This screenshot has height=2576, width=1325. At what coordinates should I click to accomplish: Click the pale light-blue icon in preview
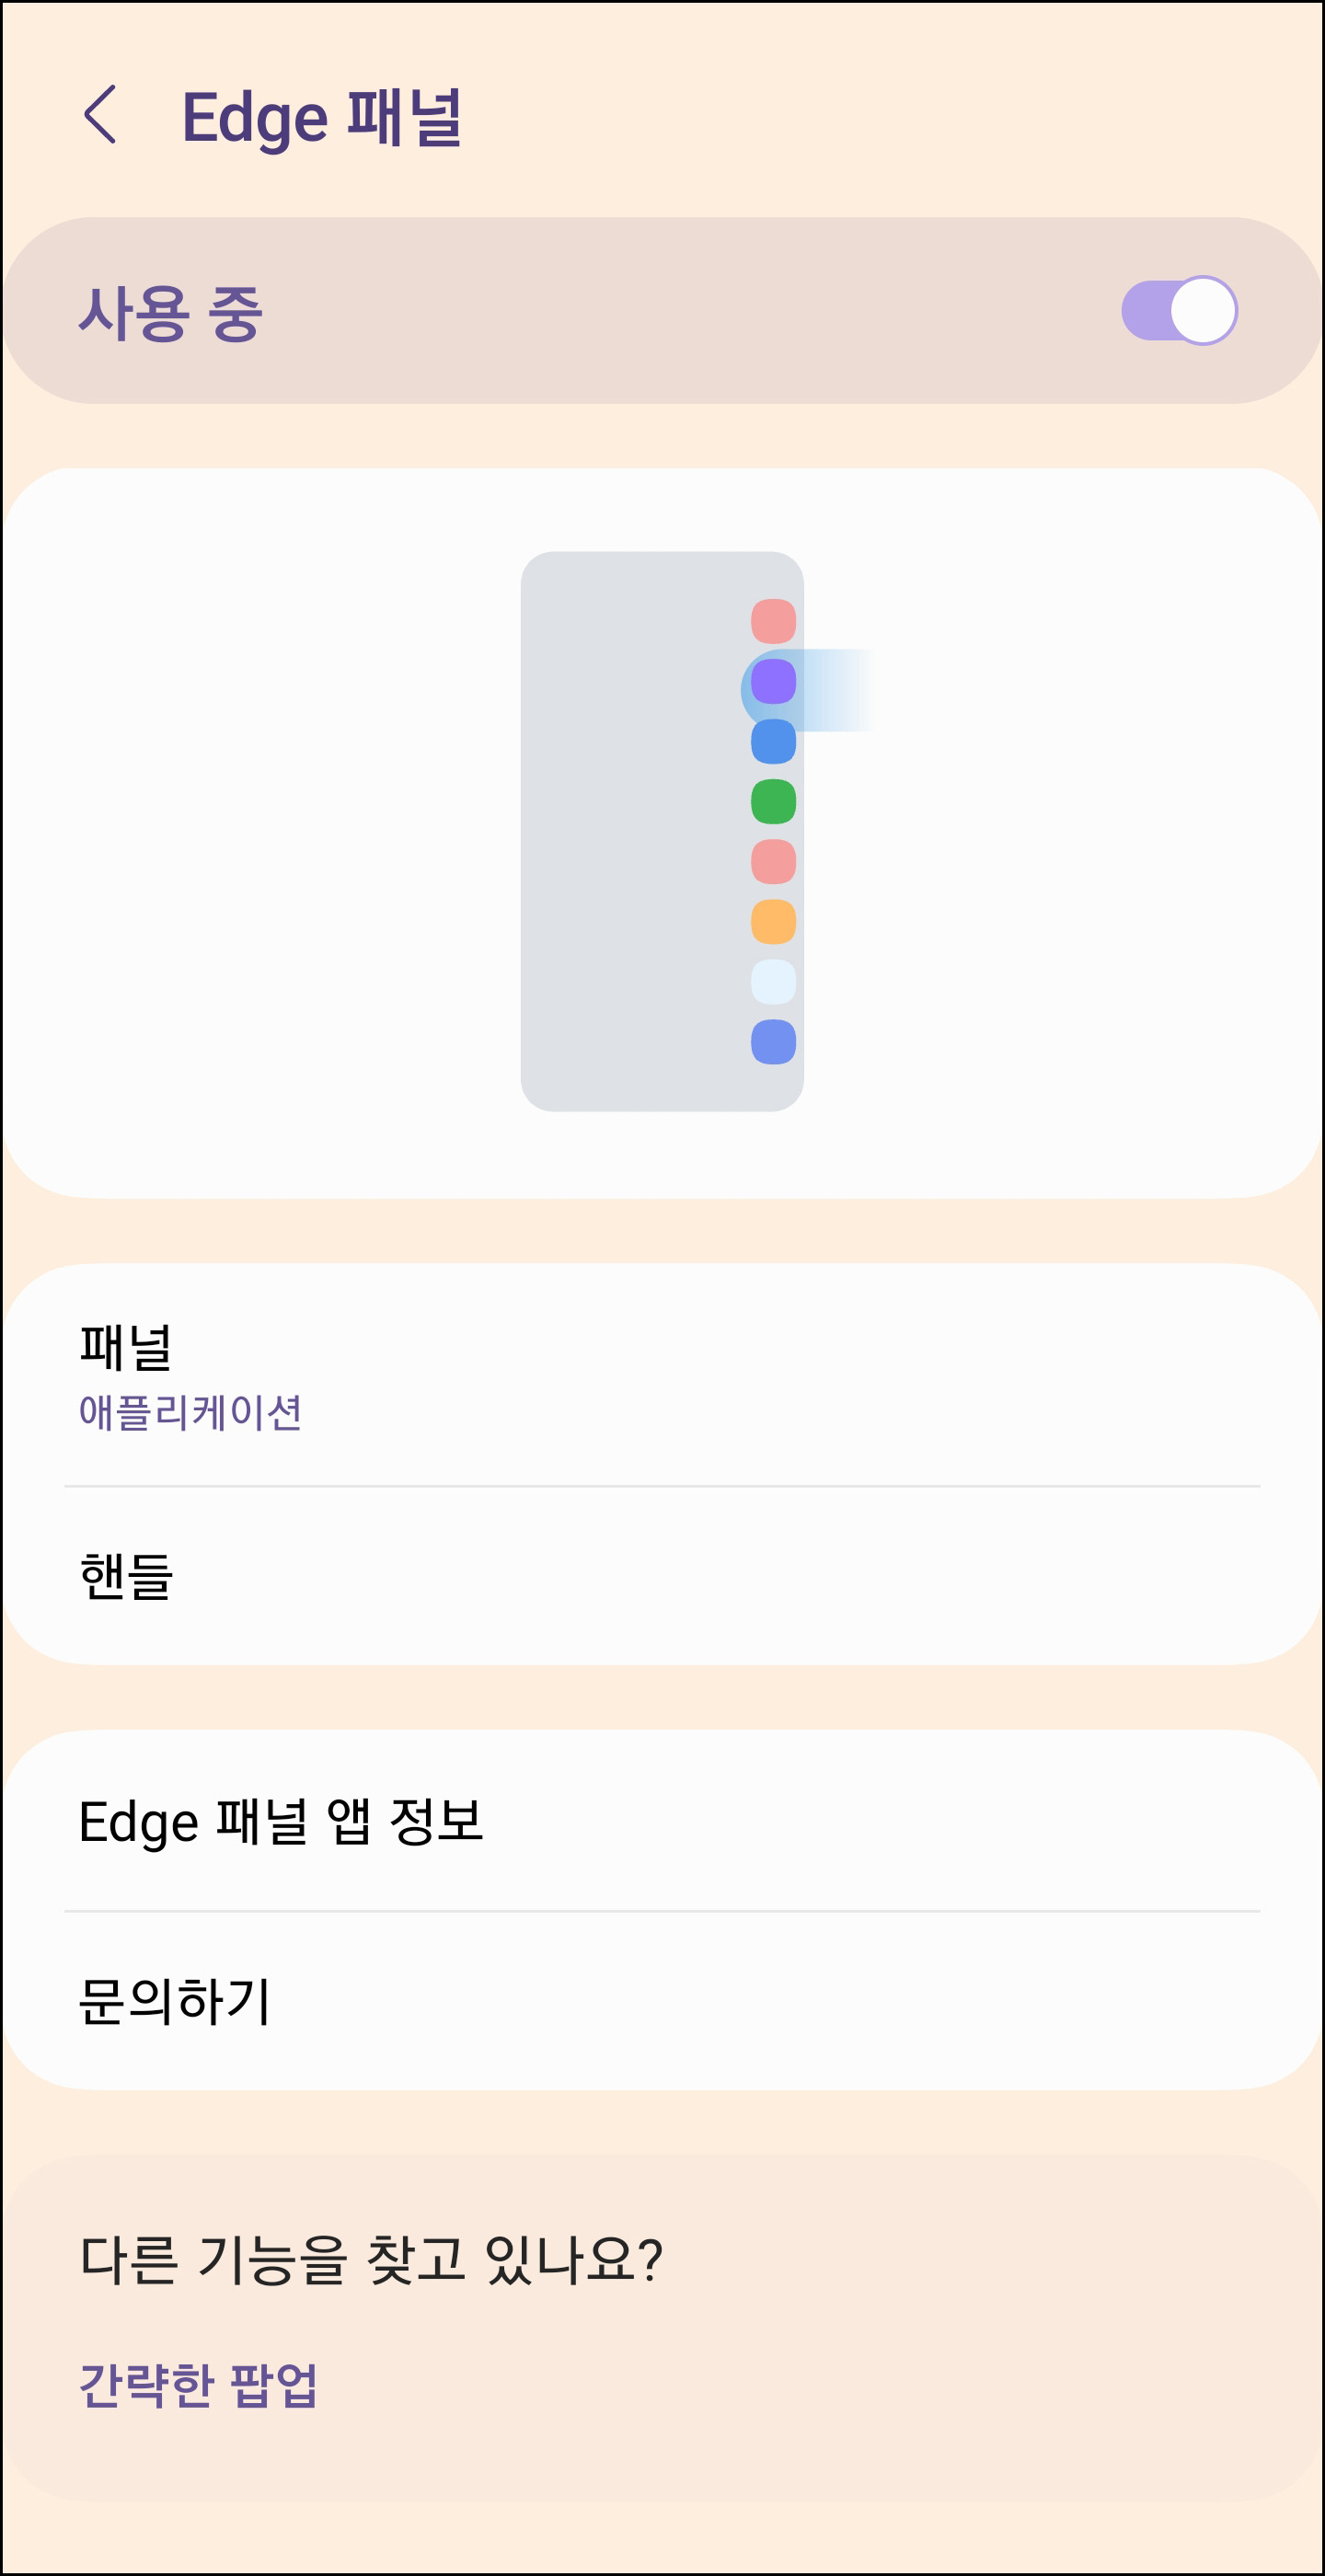(773, 981)
